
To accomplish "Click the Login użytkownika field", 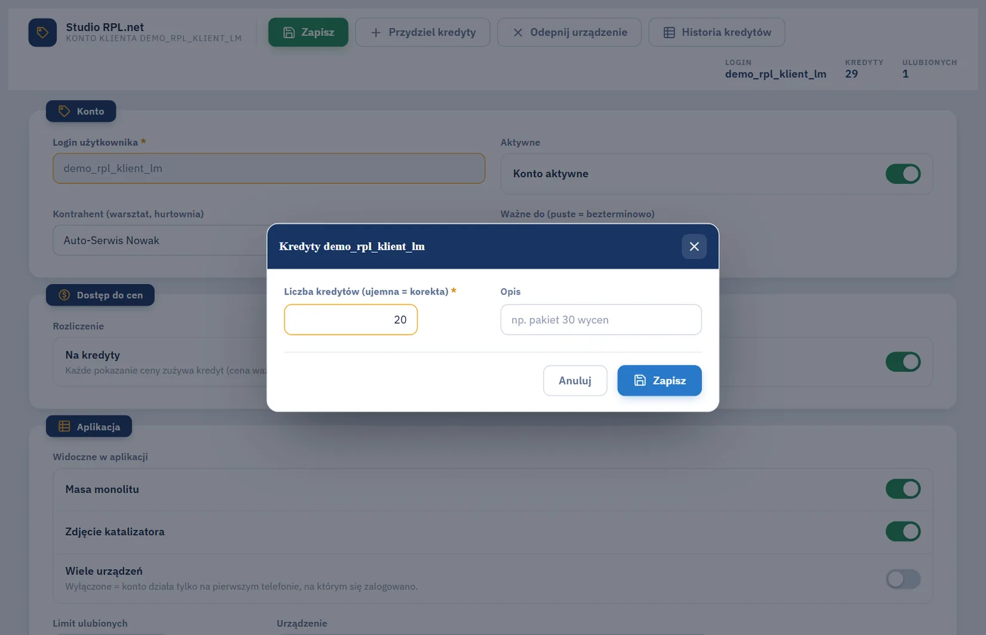I will pos(269,168).
